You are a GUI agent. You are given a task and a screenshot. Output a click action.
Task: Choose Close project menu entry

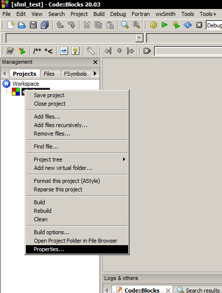point(77,104)
